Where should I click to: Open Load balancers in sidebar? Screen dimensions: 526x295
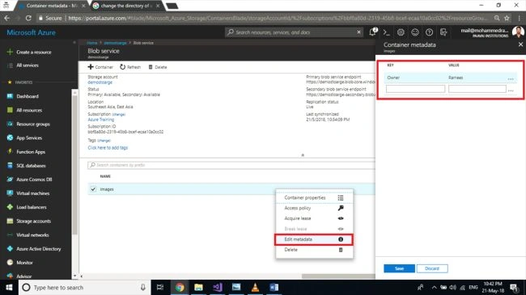coord(32,207)
